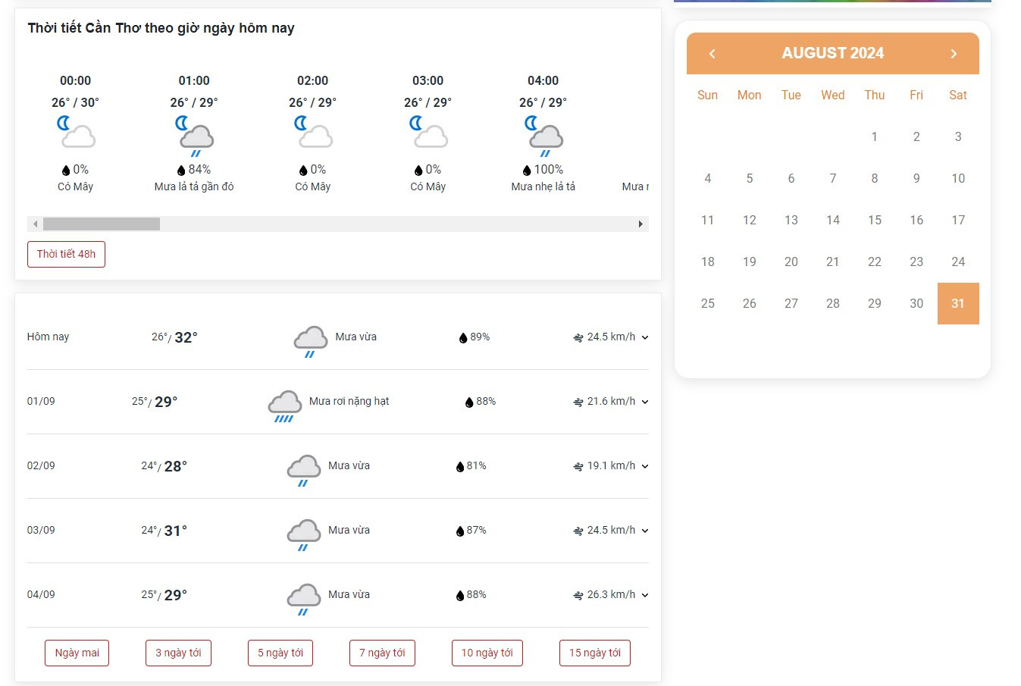Click the 01:00 rainy night weather icon
The image size is (1021, 686).
click(x=194, y=135)
